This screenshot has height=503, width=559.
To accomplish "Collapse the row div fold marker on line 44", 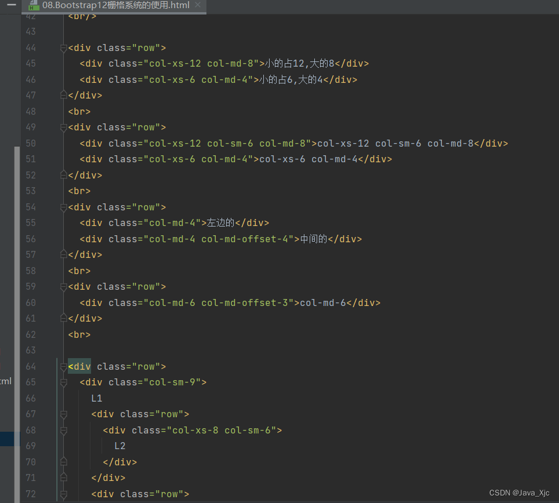I will coord(63,48).
